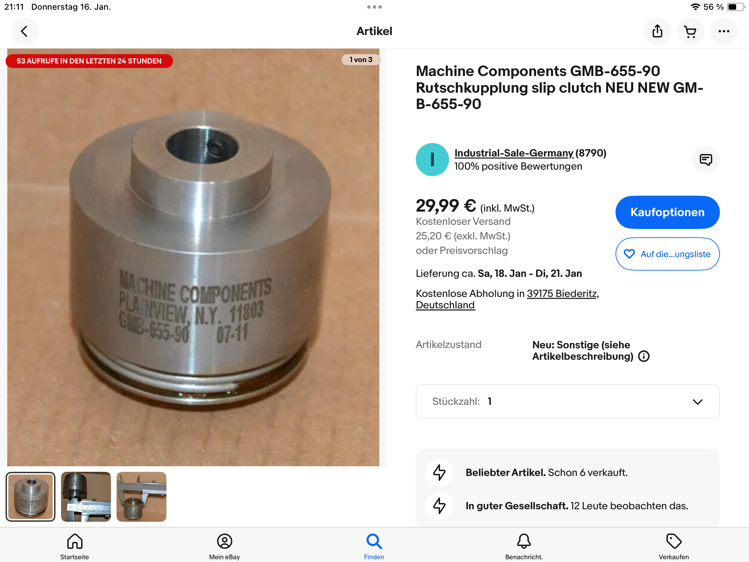749x562 pixels.
Task: Go to the Verkaufen tab
Action: (674, 546)
